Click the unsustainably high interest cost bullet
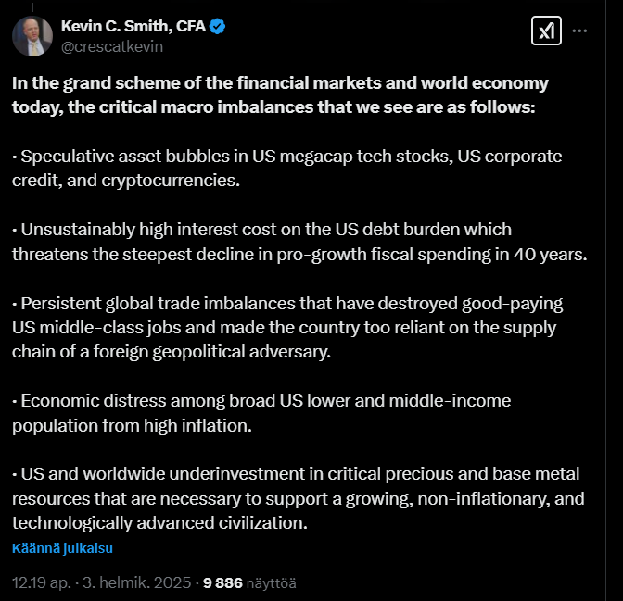Screen dimensions: 623x601 [299, 242]
